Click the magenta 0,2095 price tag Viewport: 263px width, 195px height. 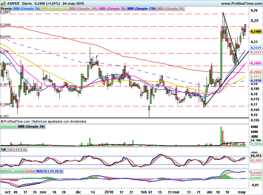(256, 63)
